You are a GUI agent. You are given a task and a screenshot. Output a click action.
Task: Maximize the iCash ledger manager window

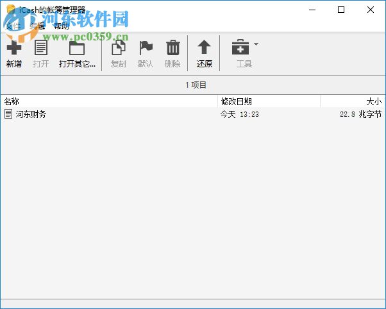pos(341,10)
